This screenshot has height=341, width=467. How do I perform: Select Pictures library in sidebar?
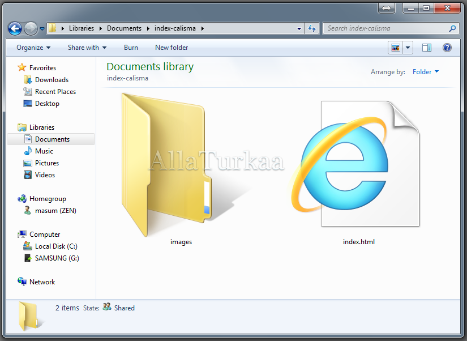46,163
